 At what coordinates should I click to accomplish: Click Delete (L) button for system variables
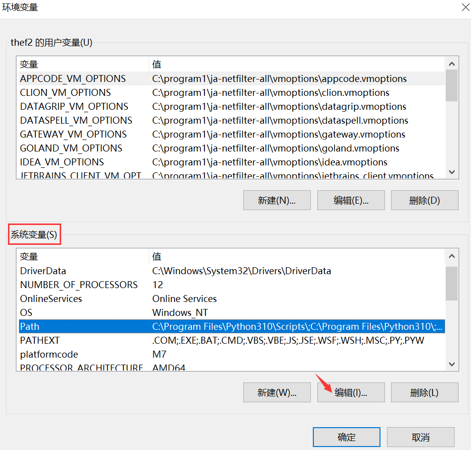point(424,392)
